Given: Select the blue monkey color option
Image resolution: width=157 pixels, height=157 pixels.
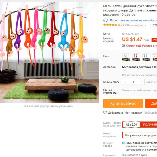Looking at the screenshot, I should 146,57.
